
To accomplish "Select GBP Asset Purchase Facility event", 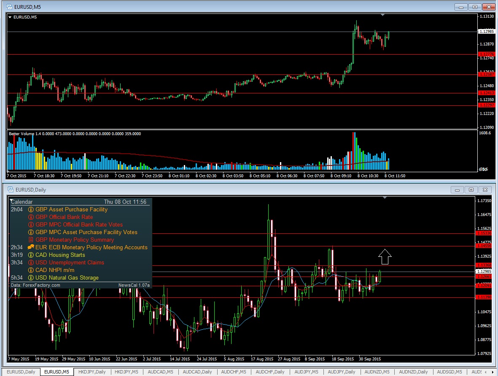I will coord(71,209).
